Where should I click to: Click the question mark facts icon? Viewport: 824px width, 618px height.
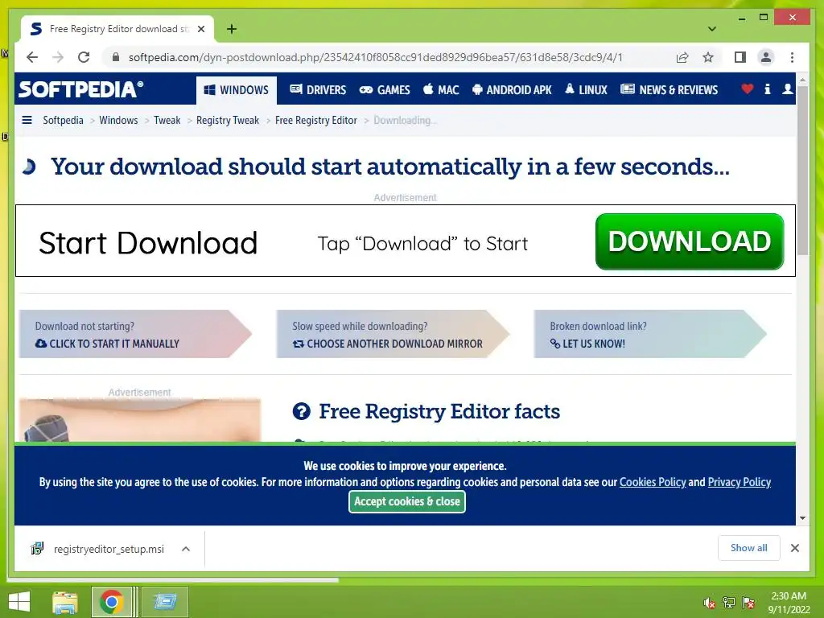301,411
